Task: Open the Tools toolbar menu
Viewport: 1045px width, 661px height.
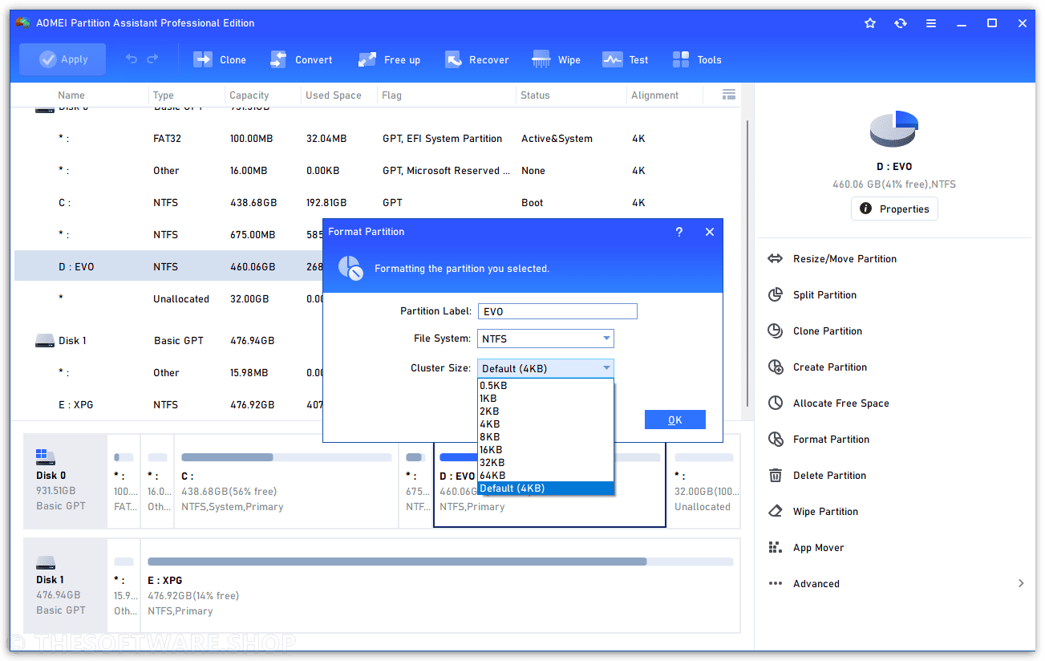Action: pos(697,59)
